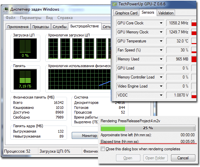This screenshot has height=167, width=200.
Task: Click the 1249.7 MHz value field
Action: click(178, 32)
